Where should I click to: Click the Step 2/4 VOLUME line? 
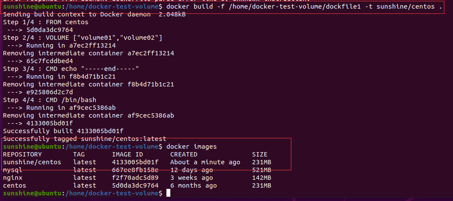(x=83, y=38)
